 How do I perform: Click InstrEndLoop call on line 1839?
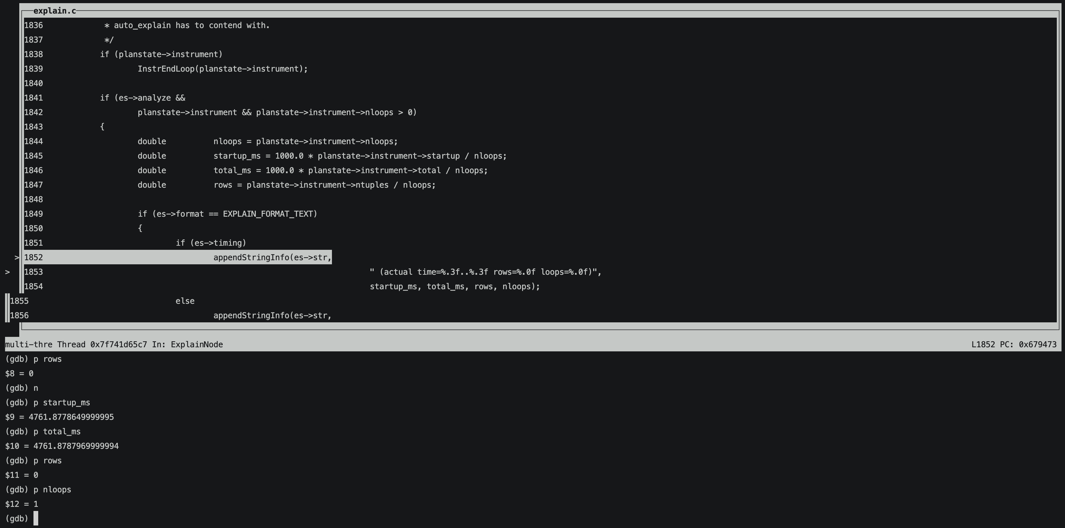pyautogui.click(x=223, y=69)
